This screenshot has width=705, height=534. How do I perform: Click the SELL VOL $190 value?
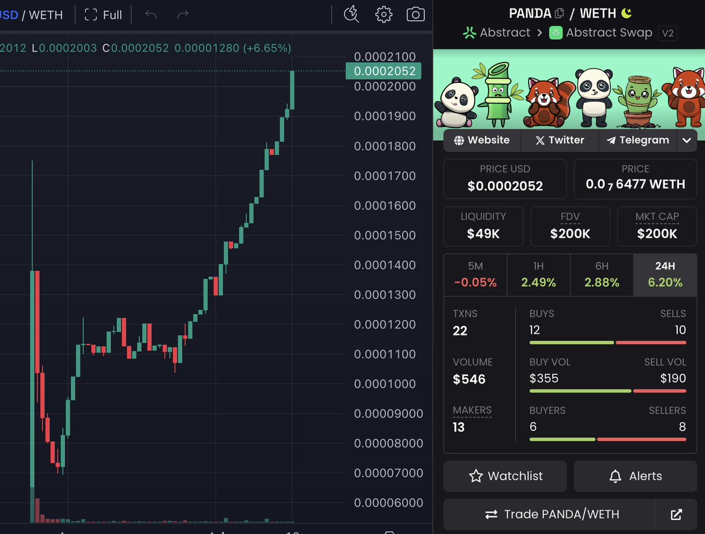(673, 378)
